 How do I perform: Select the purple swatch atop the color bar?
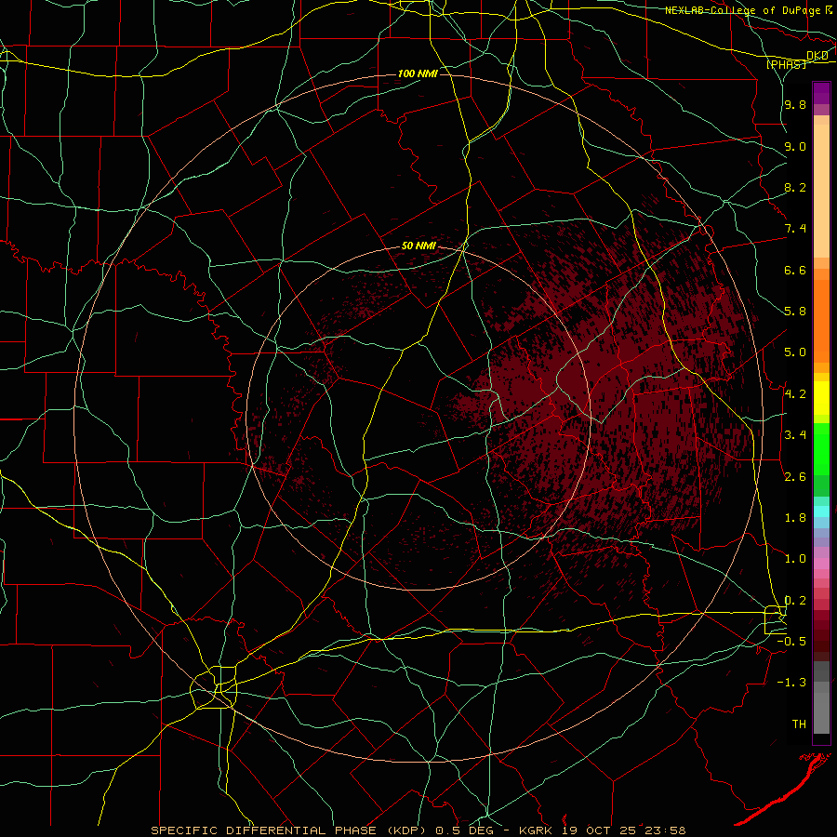pyautogui.click(x=821, y=93)
